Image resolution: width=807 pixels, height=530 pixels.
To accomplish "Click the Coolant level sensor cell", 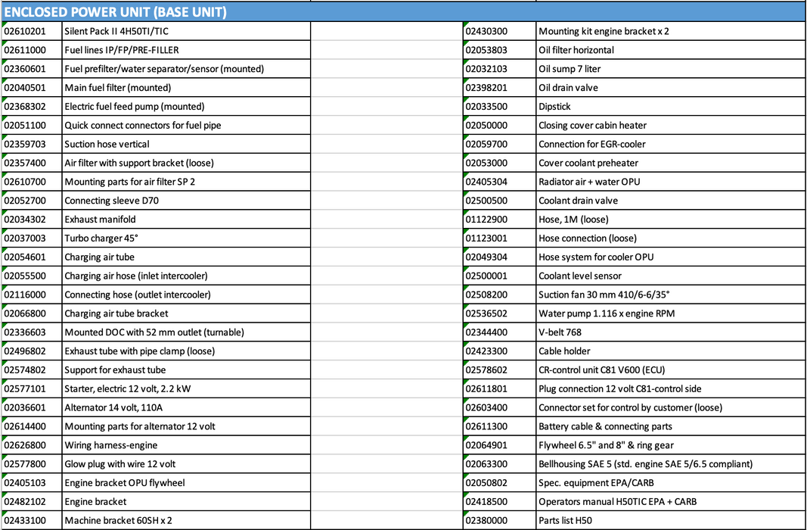I will pos(669,276).
